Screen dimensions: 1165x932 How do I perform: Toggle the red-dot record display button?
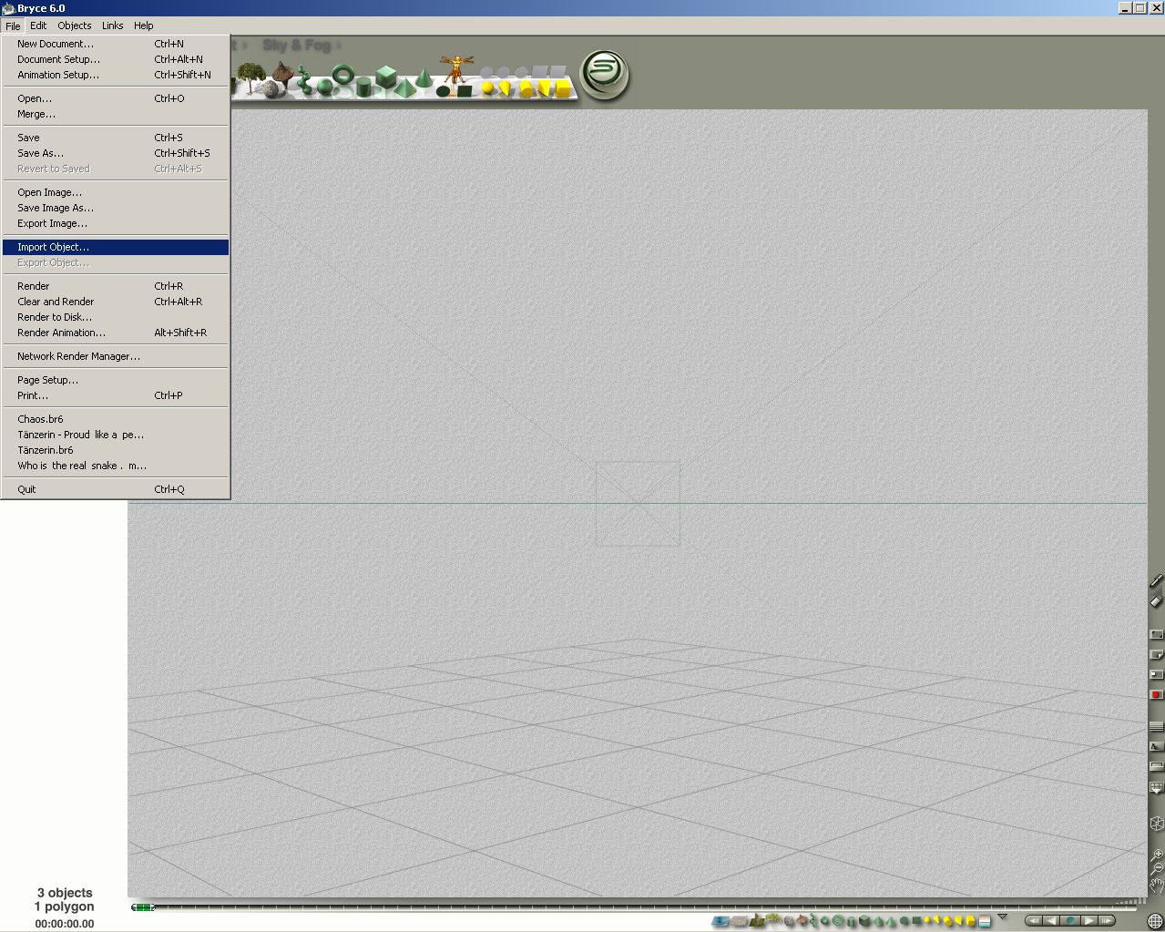(1156, 694)
